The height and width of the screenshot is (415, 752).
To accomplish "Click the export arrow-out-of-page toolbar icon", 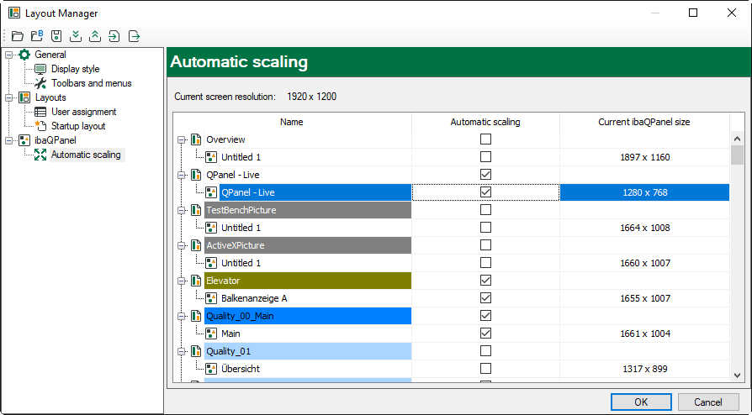I will [x=134, y=36].
